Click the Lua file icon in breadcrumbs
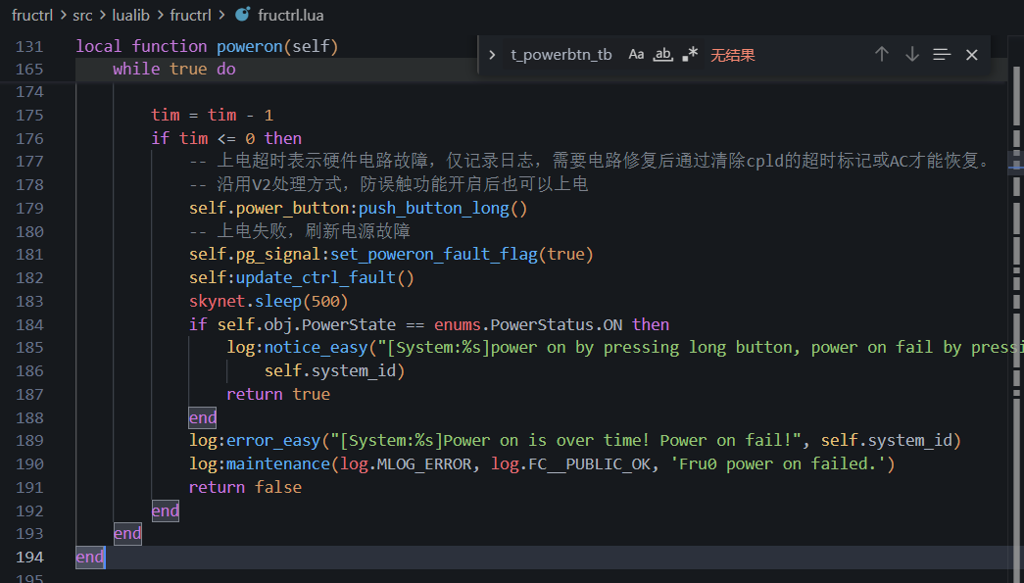This screenshot has width=1024, height=583. pyautogui.click(x=242, y=15)
